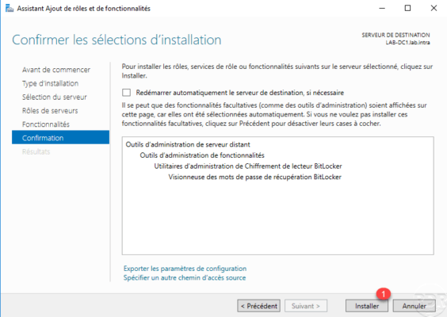Select the highlighted Confirmation step
Image resolution: width=447 pixels, height=317 pixels.
click(60, 138)
